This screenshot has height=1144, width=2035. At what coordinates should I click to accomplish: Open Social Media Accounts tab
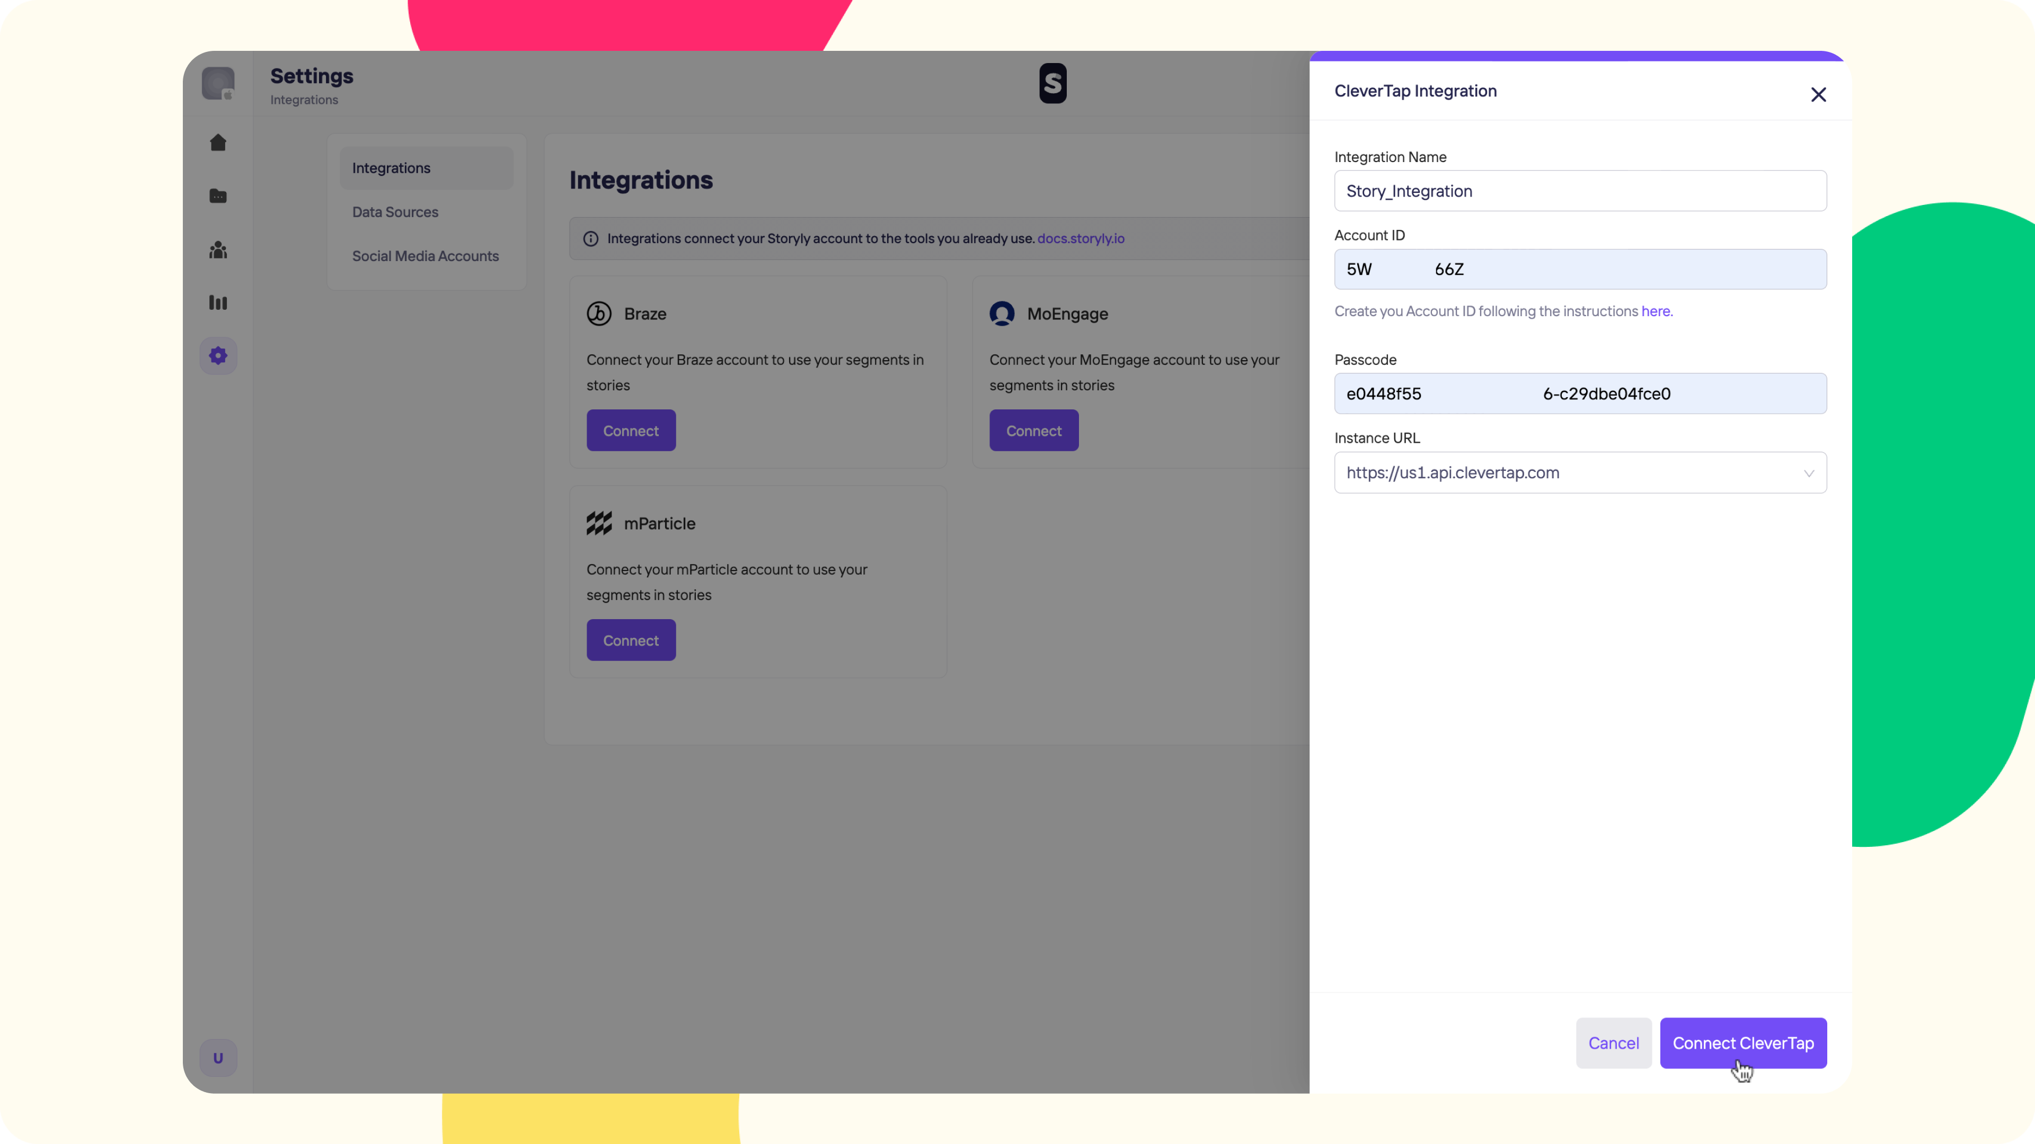pyautogui.click(x=425, y=256)
